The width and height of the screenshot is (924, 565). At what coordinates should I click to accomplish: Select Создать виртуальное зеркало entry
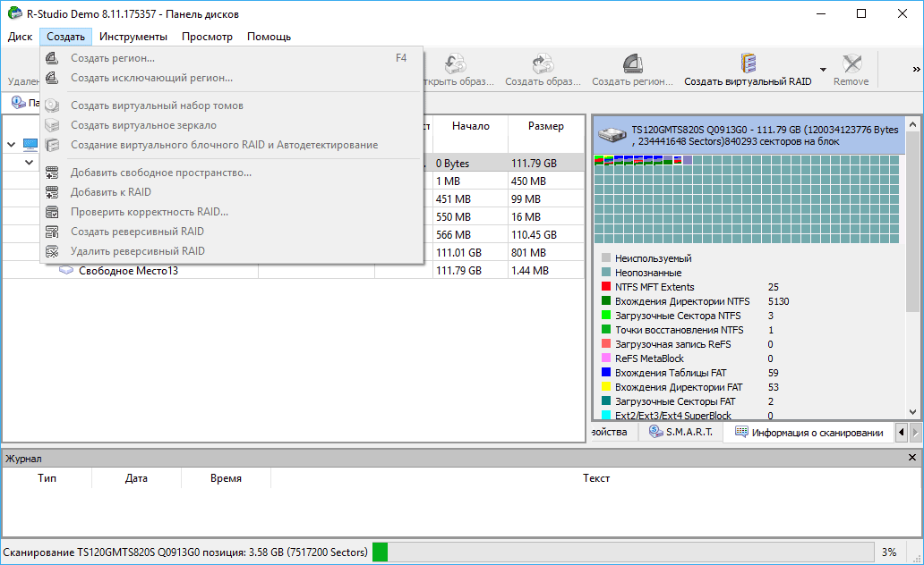point(232,125)
